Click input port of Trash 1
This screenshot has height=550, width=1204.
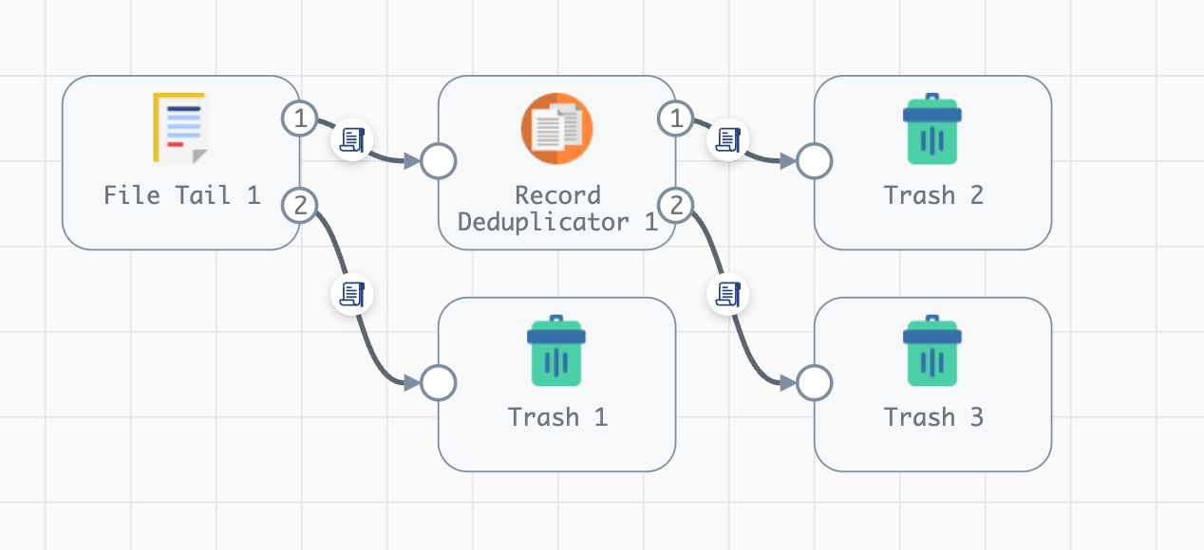(x=438, y=383)
